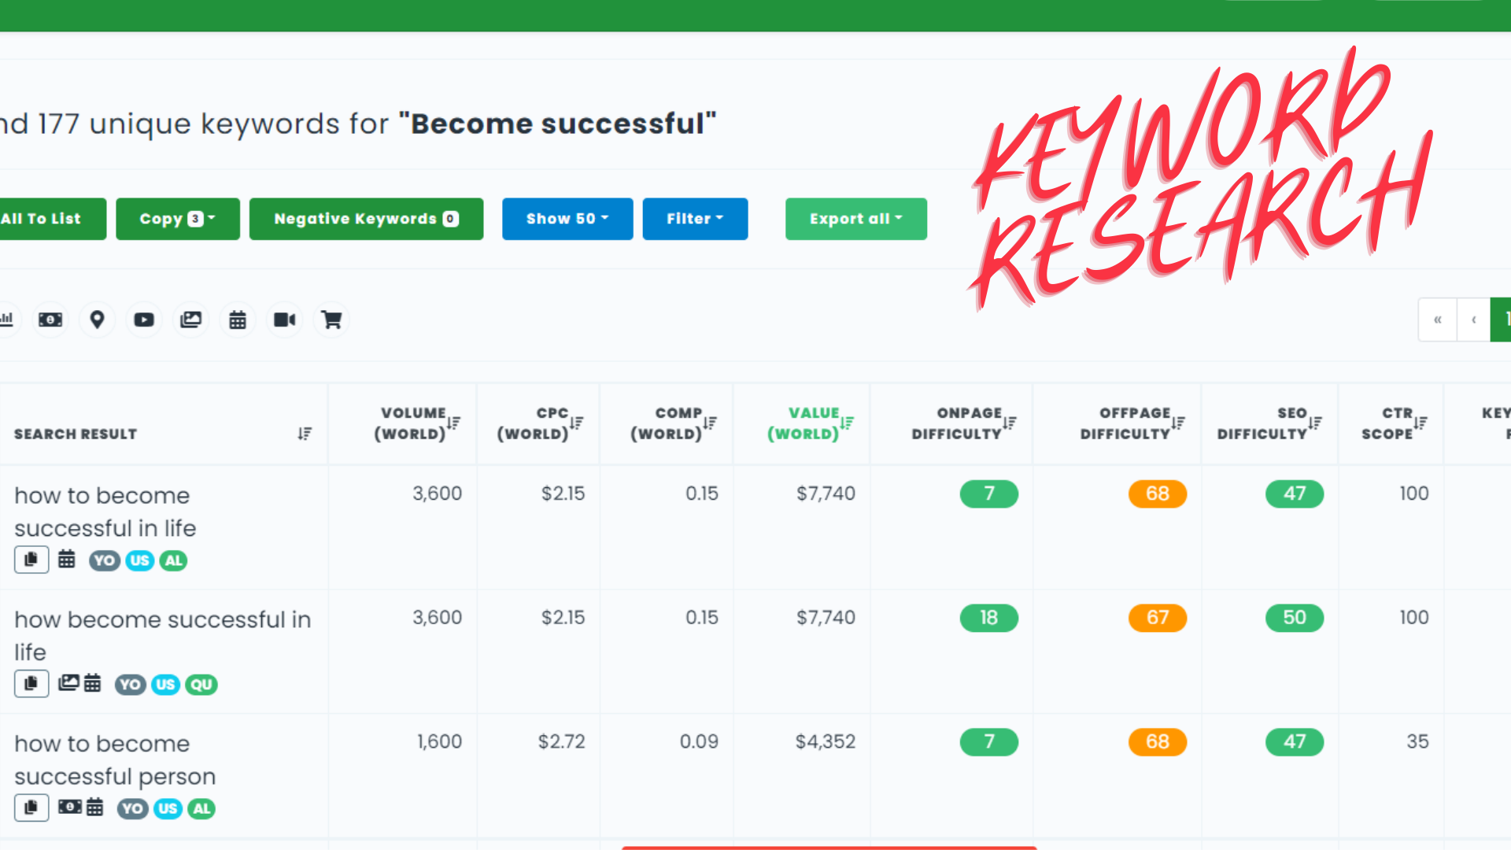The height and width of the screenshot is (850, 1511).
Task: Click the map location pin icon
Action: tap(97, 320)
